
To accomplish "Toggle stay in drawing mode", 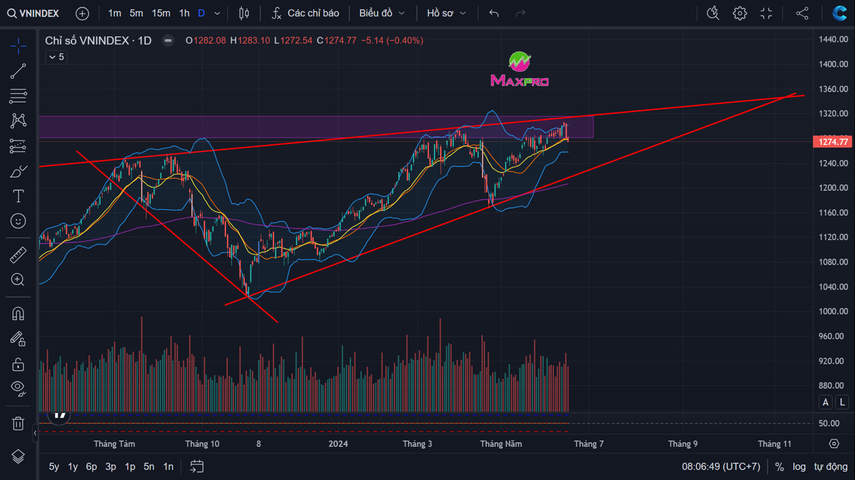I will [x=18, y=338].
